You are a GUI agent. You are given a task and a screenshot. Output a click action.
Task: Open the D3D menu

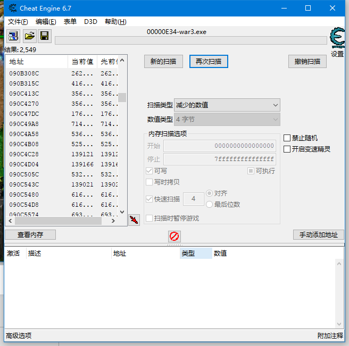coord(90,22)
